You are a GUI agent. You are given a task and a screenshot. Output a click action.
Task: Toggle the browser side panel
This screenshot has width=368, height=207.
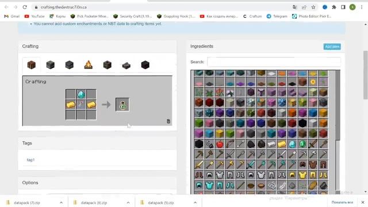(343, 7)
